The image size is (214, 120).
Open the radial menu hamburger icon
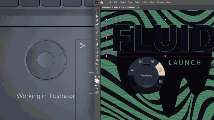click(132, 70)
